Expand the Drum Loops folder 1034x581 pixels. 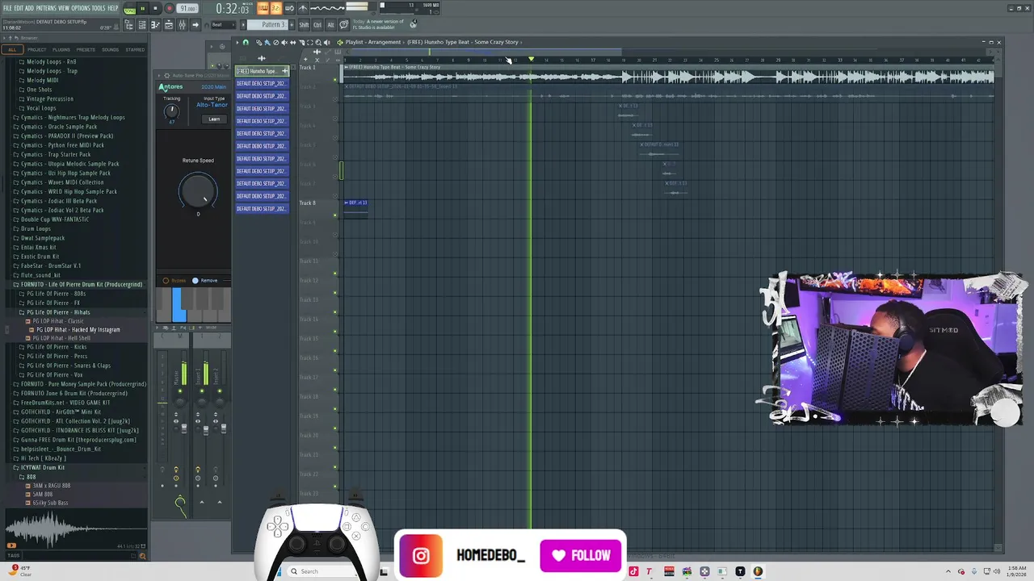point(33,228)
